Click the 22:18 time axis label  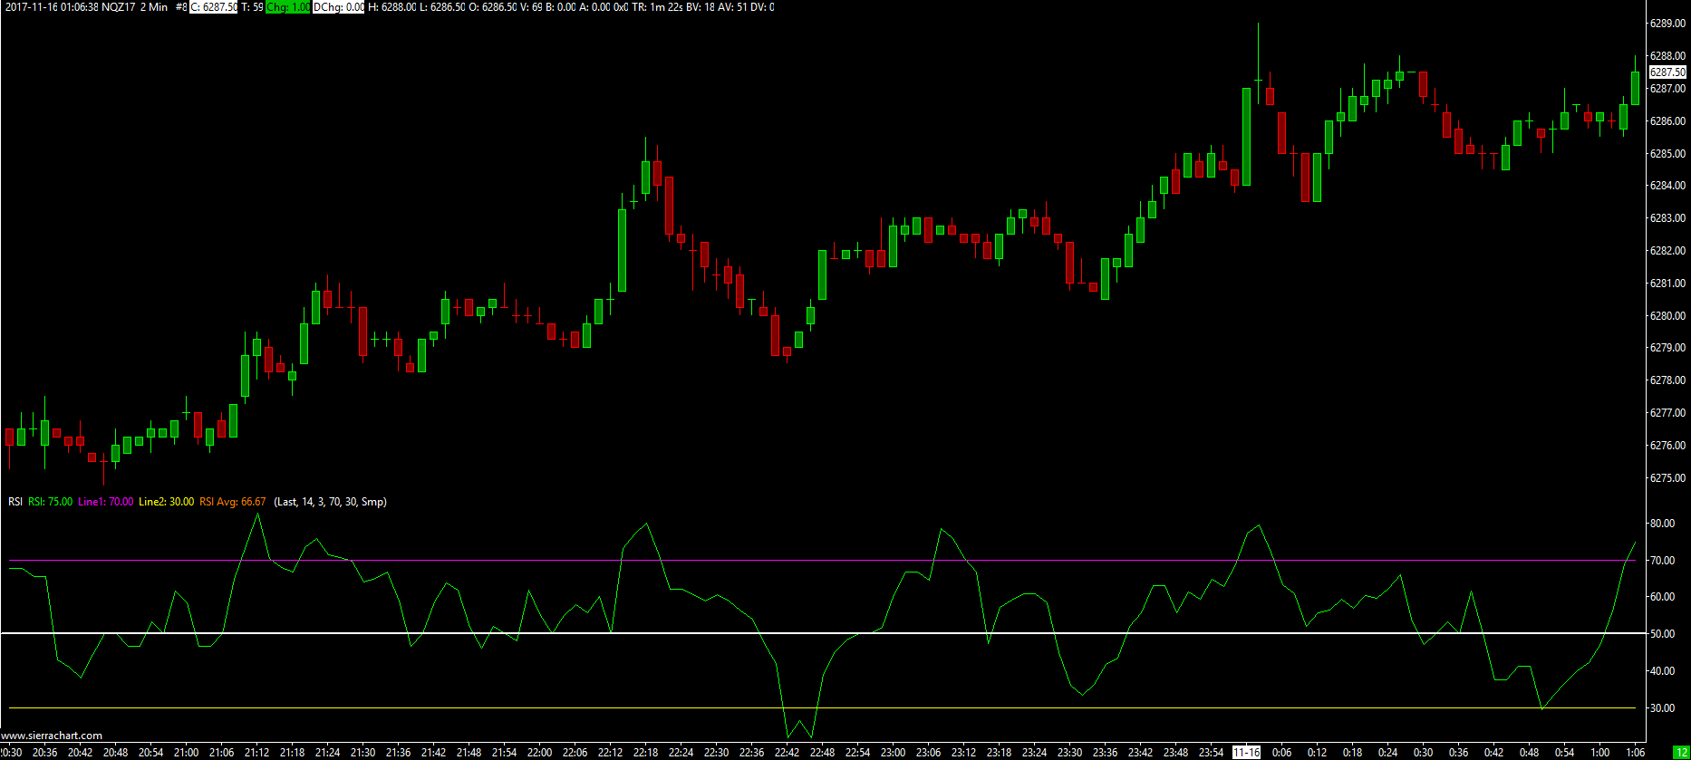pyautogui.click(x=645, y=753)
